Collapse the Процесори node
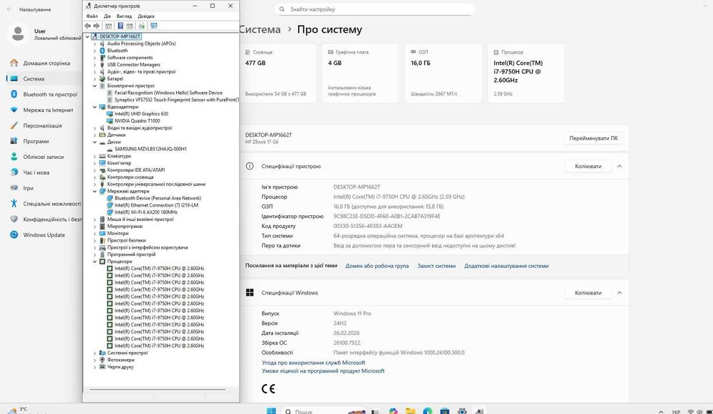 [x=95, y=262]
